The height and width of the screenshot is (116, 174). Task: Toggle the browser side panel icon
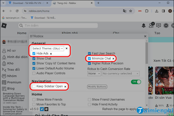(163, 11)
